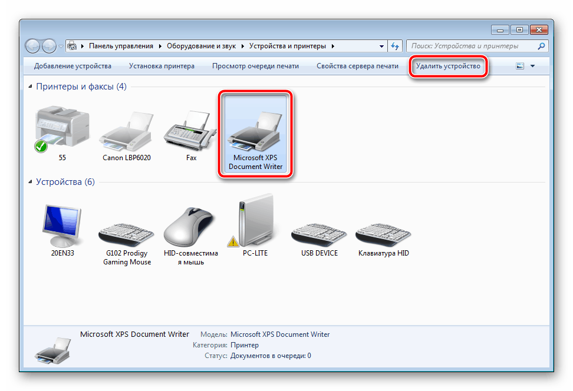The image size is (573, 391).
Task: Click Документов в очереди: 0 status
Action: (271, 356)
